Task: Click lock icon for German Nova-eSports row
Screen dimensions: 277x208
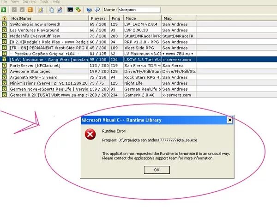Action: coord(4,89)
